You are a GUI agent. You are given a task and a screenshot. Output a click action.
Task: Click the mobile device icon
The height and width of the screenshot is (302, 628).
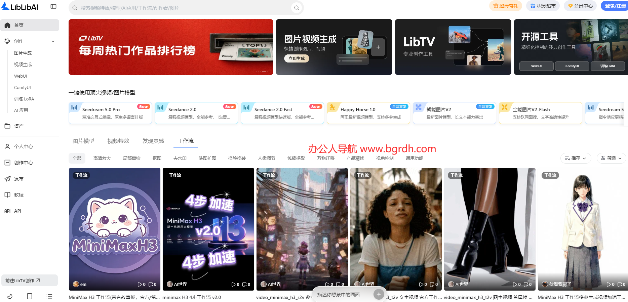point(30,296)
